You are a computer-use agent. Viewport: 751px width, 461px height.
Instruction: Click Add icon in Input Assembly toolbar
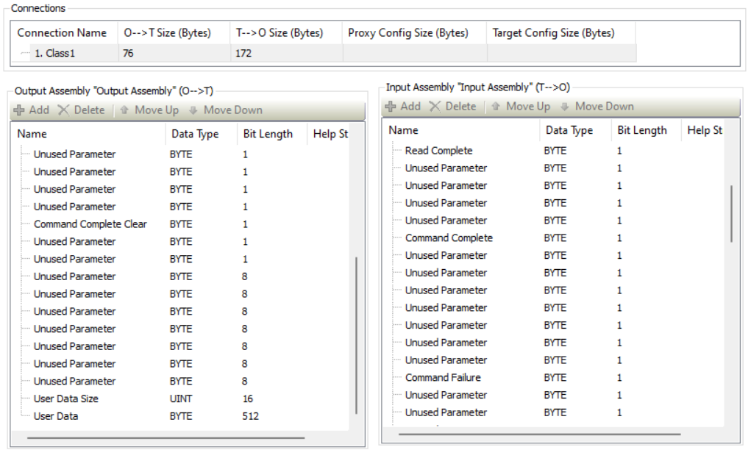coord(391,107)
